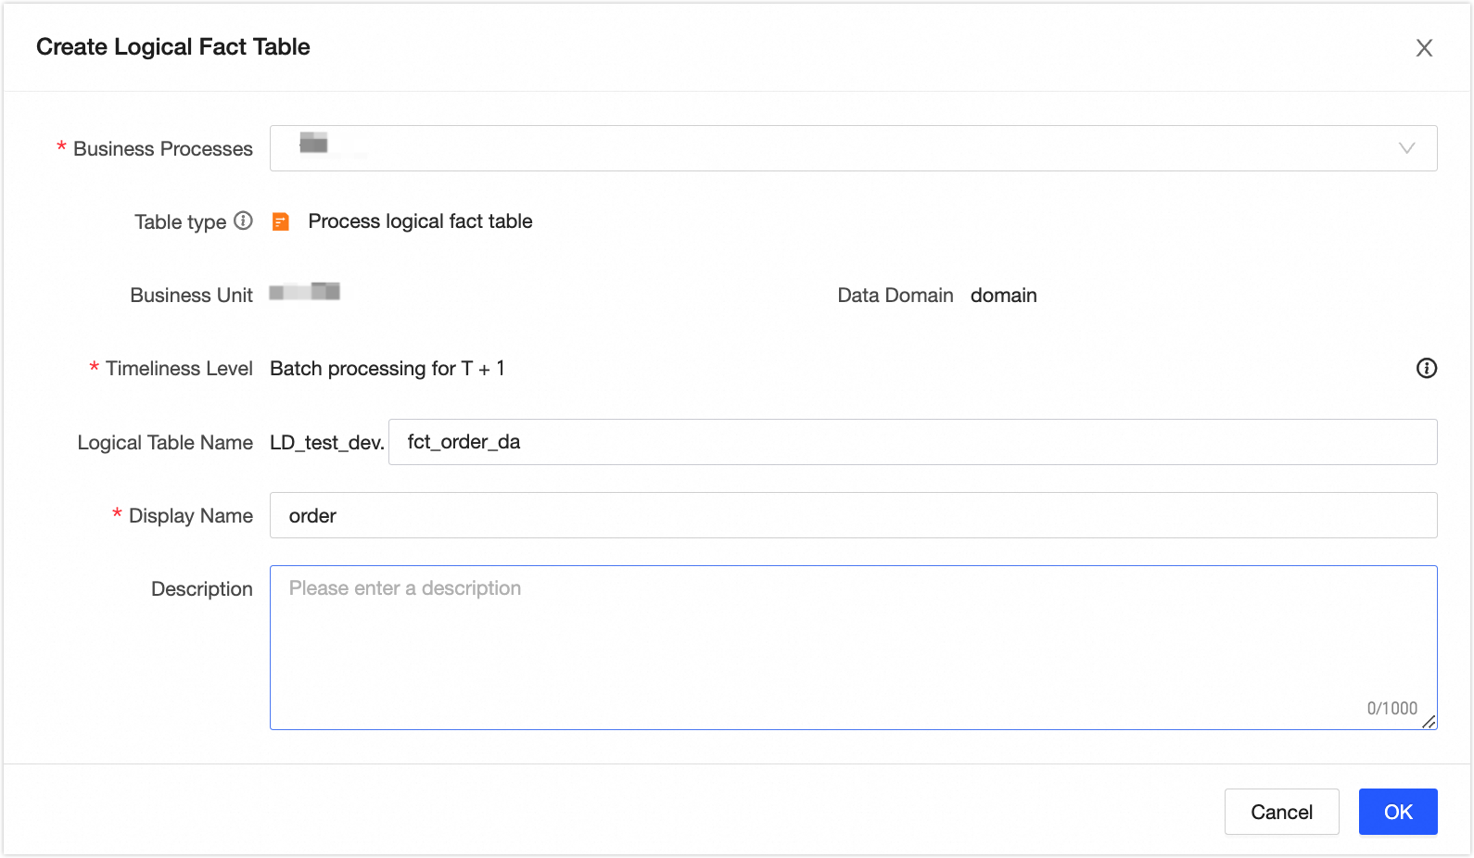Focus the Display Name field containing order
Image resolution: width=1474 pixels, height=858 pixels.
[x=853, y=515]
